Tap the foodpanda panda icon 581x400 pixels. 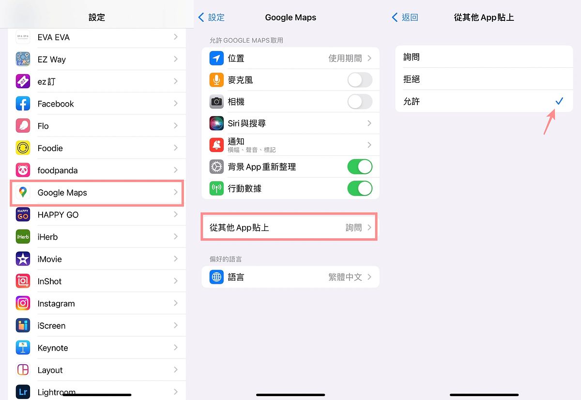click(x=23, y=170)
